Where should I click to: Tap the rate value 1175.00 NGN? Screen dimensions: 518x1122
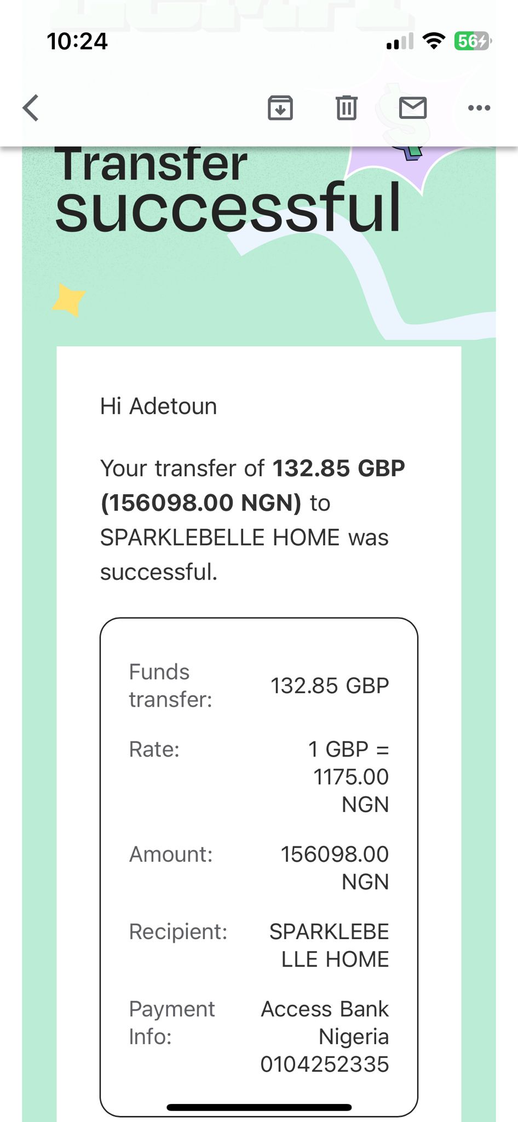point(350,777)
